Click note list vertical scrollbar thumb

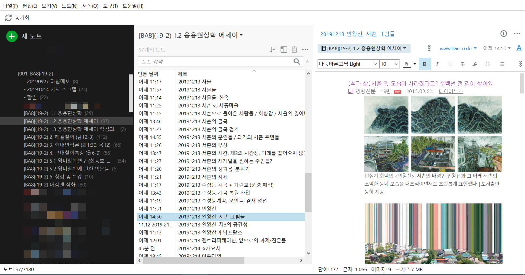[x=308, y=192]
